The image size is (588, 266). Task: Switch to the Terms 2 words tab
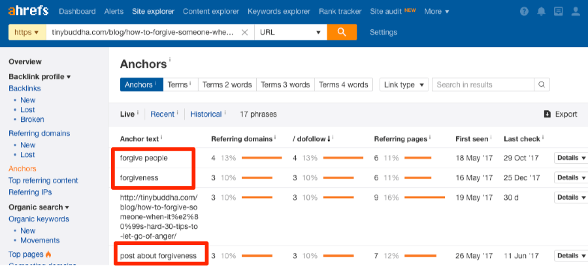coord(227,85)
